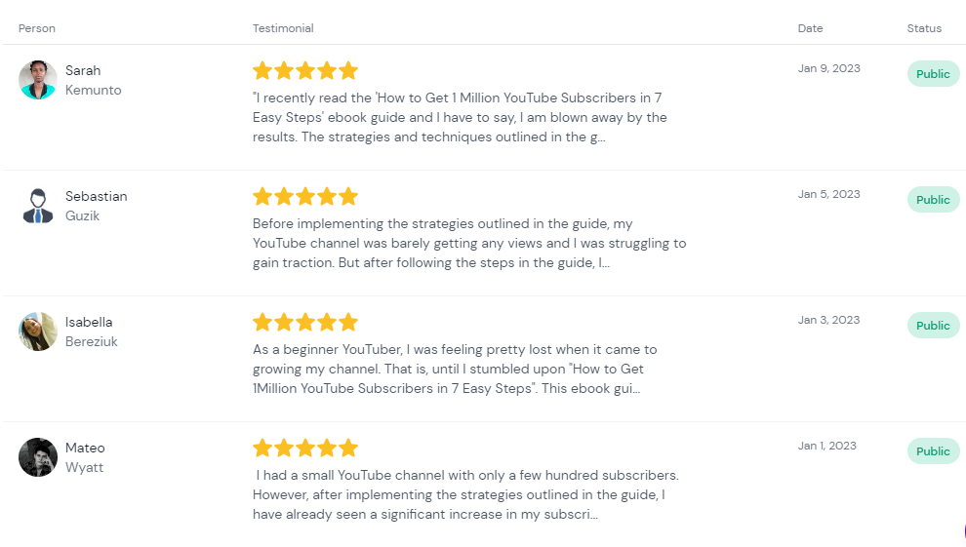
Task: Click the Status column header
Action: (924, 28)
